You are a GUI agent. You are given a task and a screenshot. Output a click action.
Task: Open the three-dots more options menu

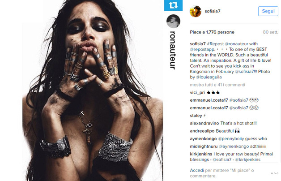click(x=275, y=173)
